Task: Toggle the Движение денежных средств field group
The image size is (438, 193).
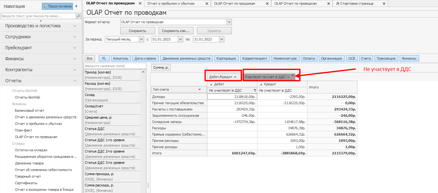Action: 186,58
